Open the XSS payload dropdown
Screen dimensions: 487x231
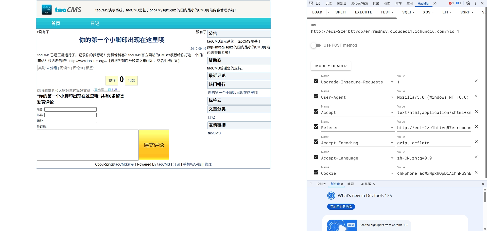pos(428,12)
